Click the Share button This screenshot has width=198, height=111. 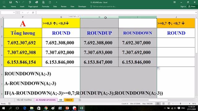(x=192, y=6)
